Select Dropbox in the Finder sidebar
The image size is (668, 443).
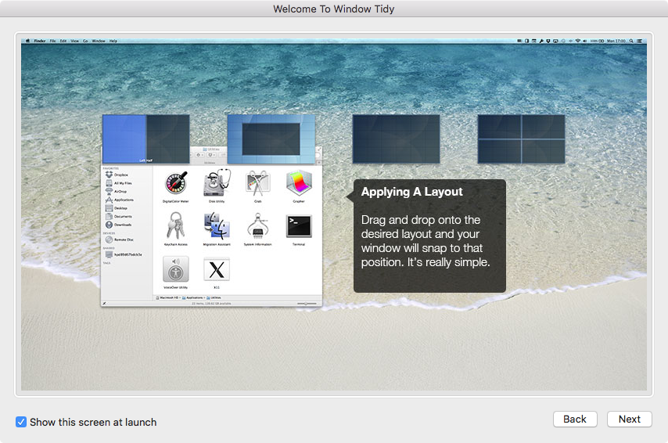[117, 175]
